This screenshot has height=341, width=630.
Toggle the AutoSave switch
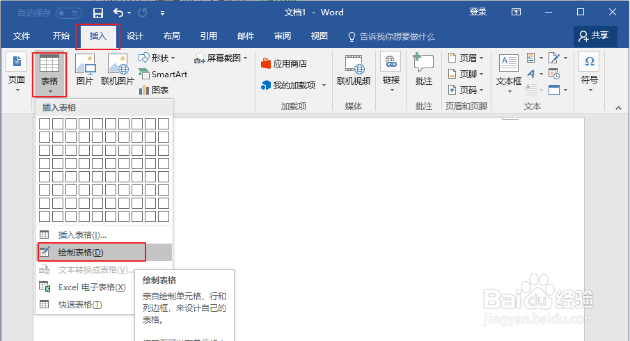click(x=69, y=13)
